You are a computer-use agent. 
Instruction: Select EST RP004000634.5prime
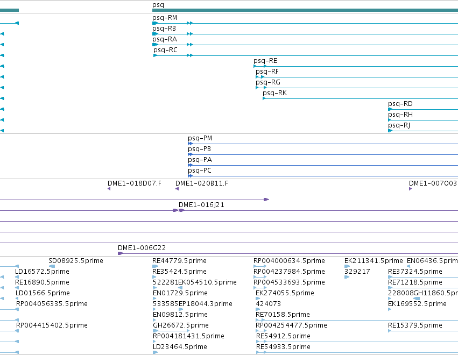click(x=289, y=261)
